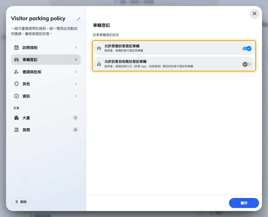The width and height of the screenshot is (268, 217).
Task: Expand the 資訊 chevron
Action: (x=76, y=96)
